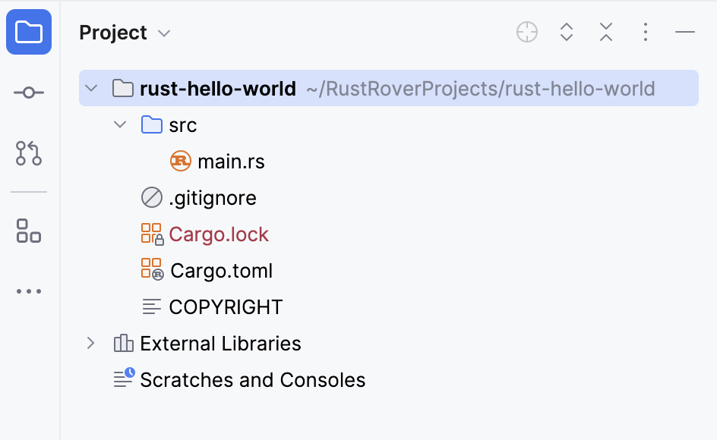The image size is (717, 440).
Task: Select the .gitignore file
Action: point(199,198)
